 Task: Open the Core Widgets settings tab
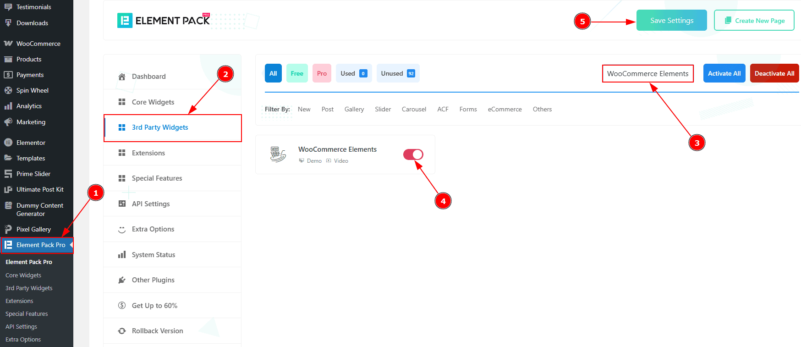[x=172, y=102]
